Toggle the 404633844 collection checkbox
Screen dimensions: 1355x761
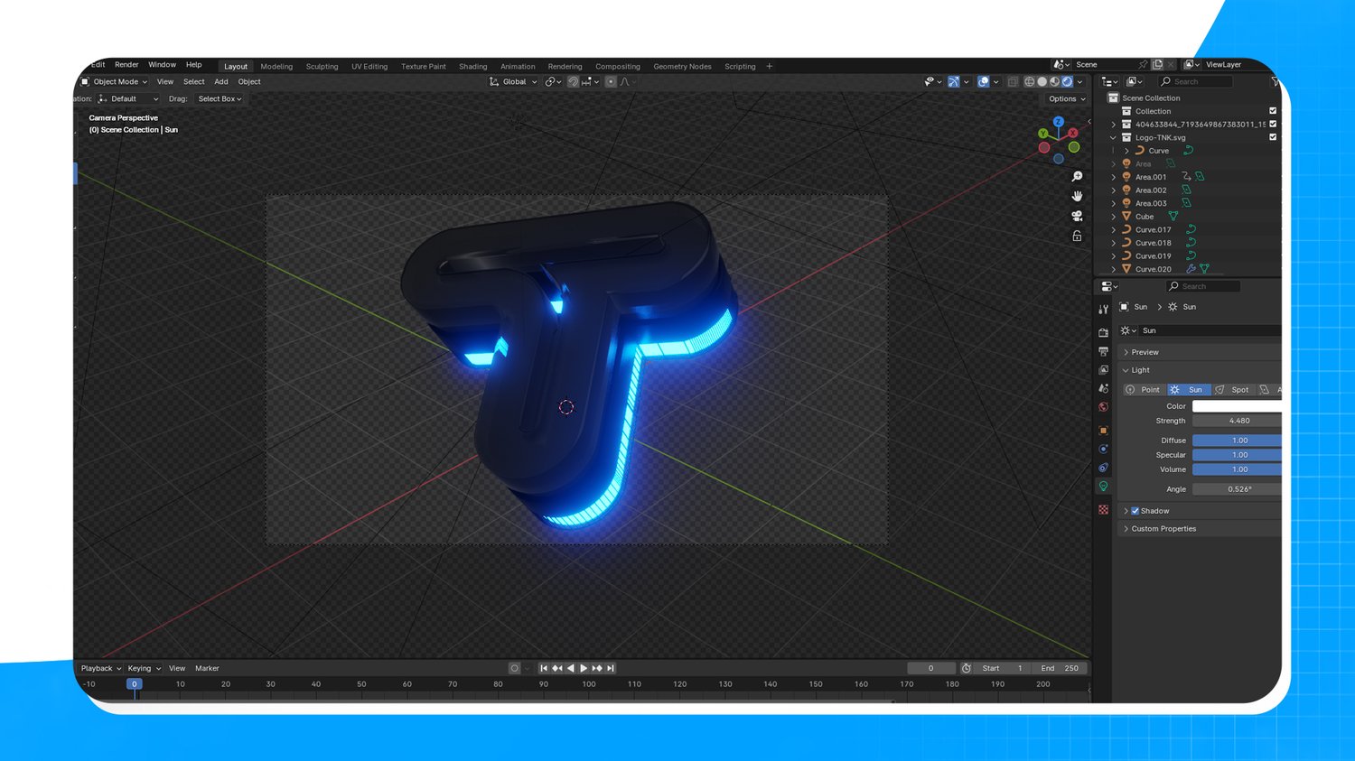click(1273, 125)
